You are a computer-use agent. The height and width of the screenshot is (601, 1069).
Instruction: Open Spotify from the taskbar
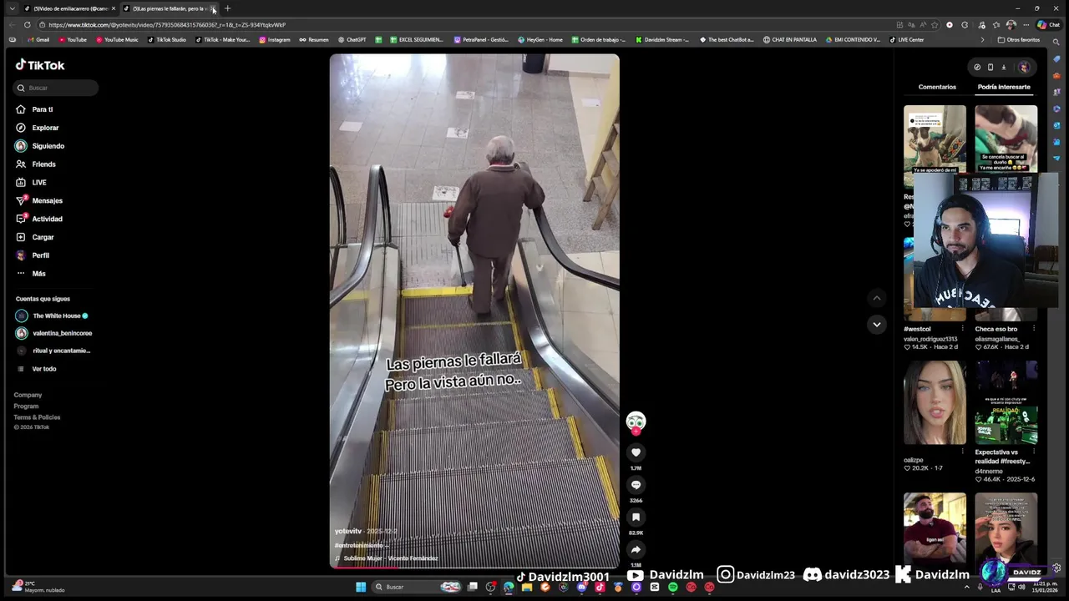point(672,587)
